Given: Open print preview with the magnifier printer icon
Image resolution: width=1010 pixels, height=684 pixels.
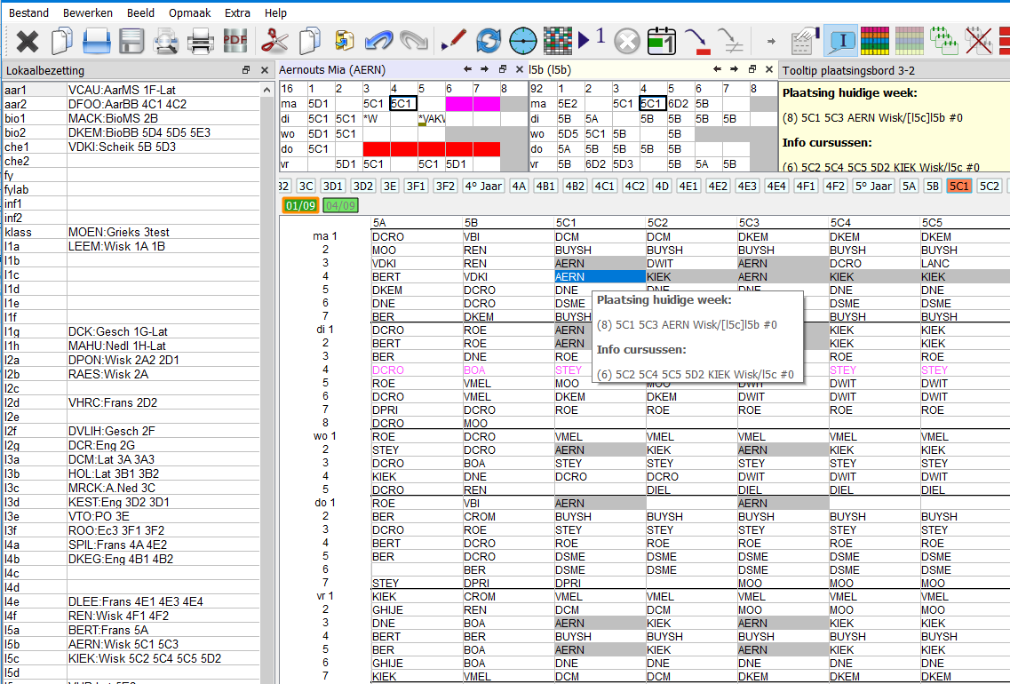Looking at the screenshot, I should pyautogui.click(x=166, y=42).
